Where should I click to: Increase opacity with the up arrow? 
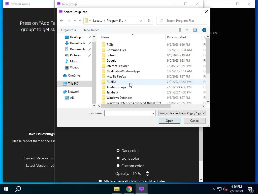tap(147, 172)
